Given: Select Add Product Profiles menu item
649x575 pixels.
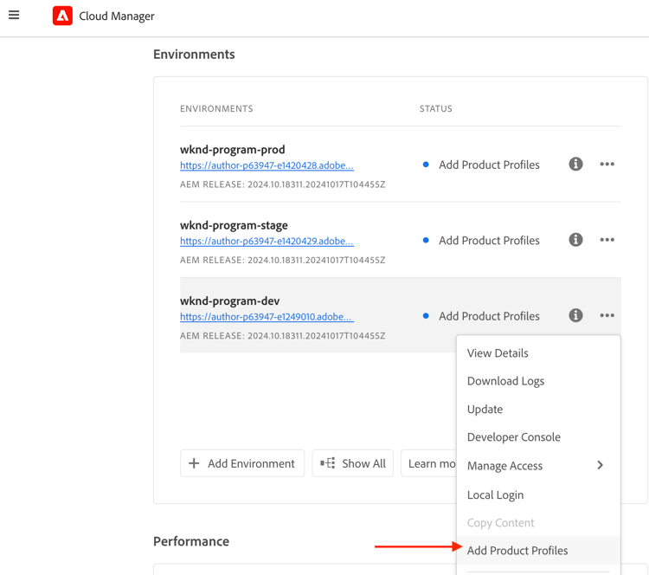Looking at the screenshot, I should coord(517,551).
